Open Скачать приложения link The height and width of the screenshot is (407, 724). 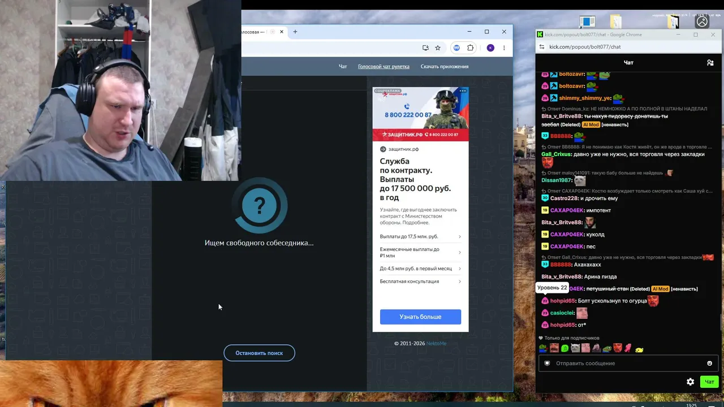[445, 66]
